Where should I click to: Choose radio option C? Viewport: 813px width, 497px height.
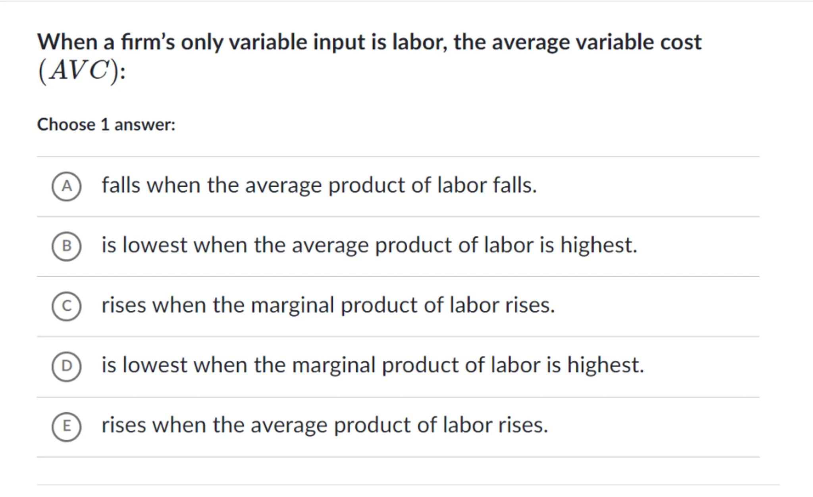coord(67,306)
